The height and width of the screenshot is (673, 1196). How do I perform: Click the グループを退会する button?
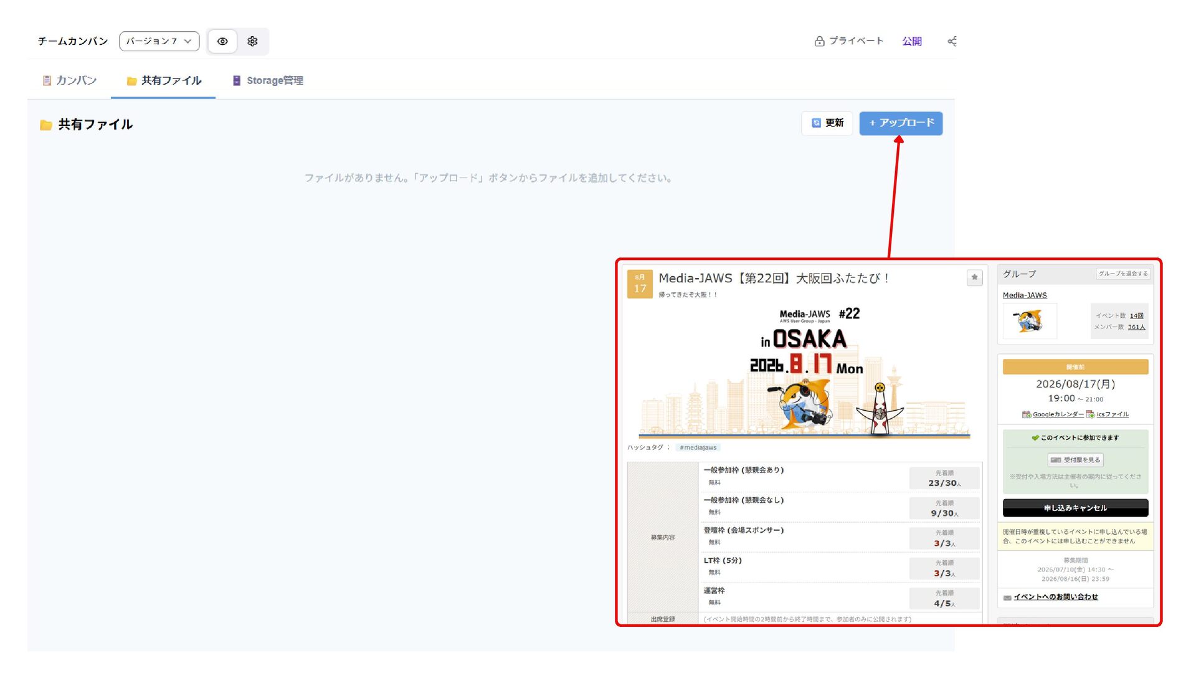[1122, 274]
